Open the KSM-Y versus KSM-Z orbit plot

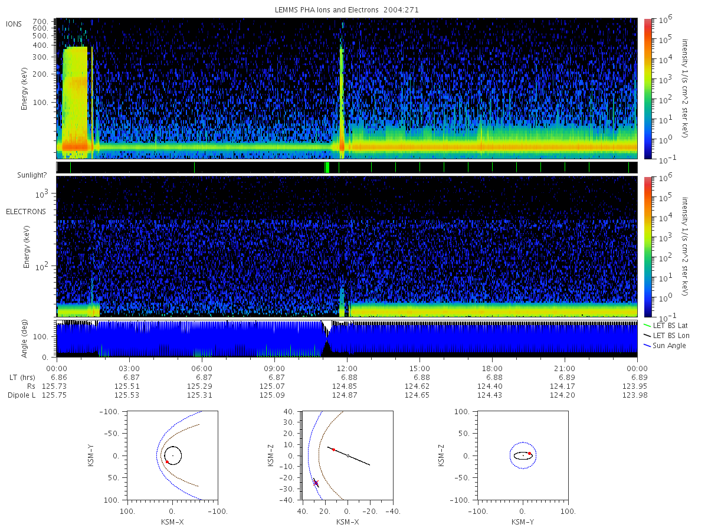point(523,455)
